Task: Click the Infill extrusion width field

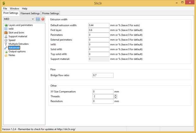Action: 99,44
